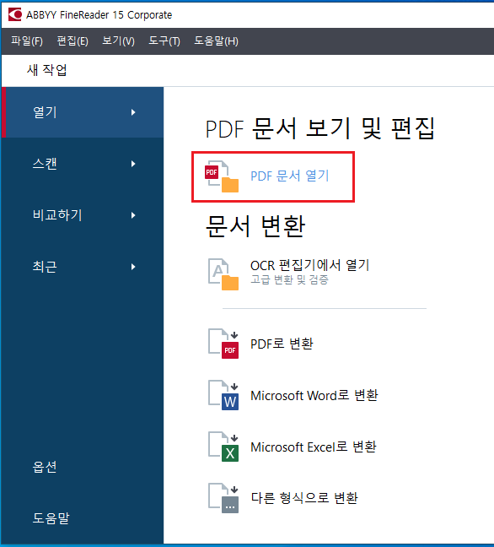The width and height of the screenshot is (494, 547).
Task: Click the PDF로 변환 icon
Action: click(x=223, y=344)
